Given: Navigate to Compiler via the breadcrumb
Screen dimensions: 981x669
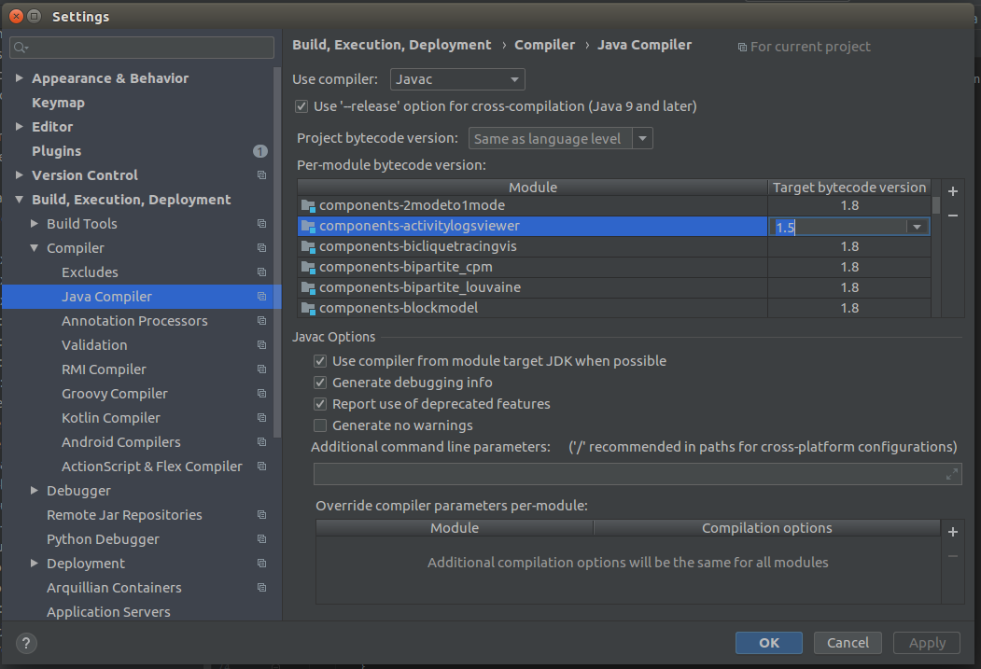Looking at the screenshot, I should pos(545,44).
